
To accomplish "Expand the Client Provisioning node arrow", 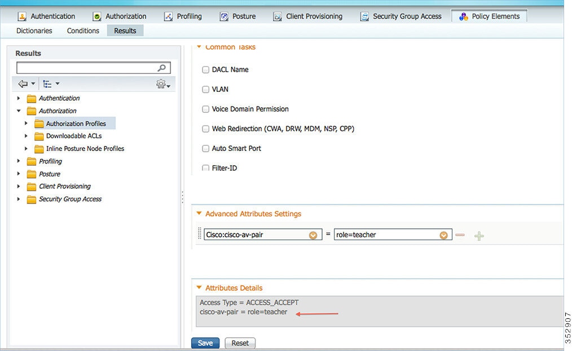I will [19, 186].
